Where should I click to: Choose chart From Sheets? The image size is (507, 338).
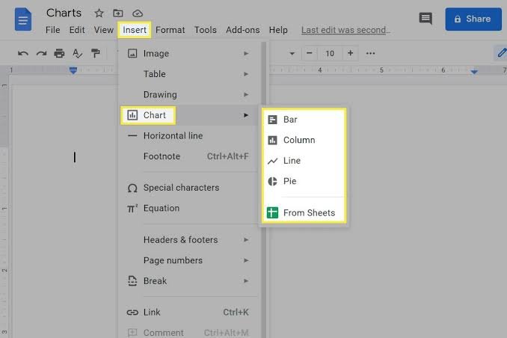coord(304,213)
